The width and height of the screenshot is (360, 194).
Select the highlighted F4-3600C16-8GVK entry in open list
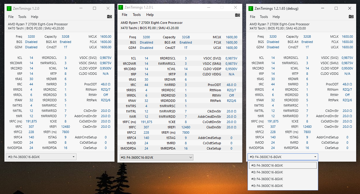pyautogui.click(x=283, y=165)
